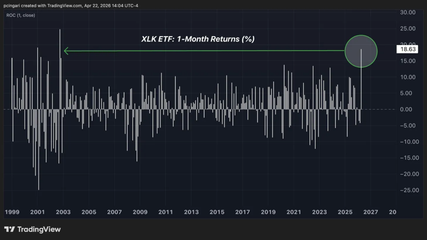
Task: Select the 1999 label on time axis
Action: click(x=12, y=212)
